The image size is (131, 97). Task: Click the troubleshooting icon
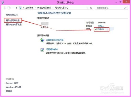42,50
